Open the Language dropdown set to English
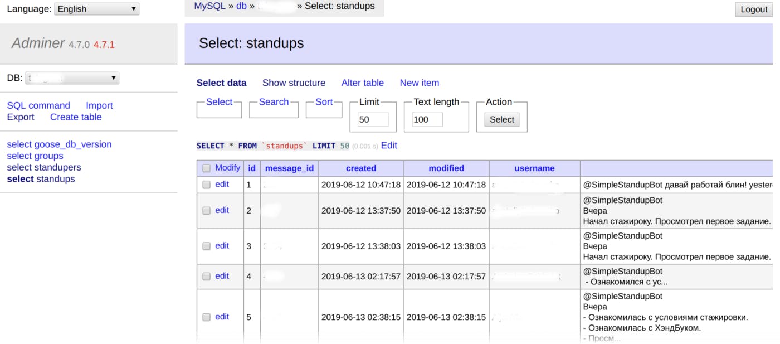780x344 pixels. tap(96, 9)
